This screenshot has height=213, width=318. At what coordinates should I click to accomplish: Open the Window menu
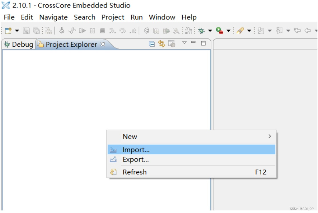[x=162, y=17]
